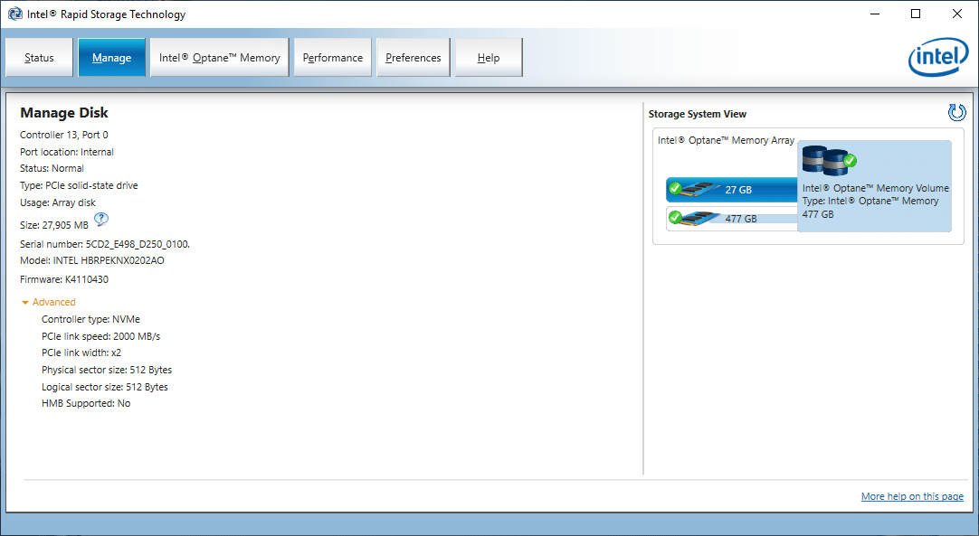The height and width of the screenshot is (536, 979).
Task: Go to the Performance tab
Action: pos(333,58)
